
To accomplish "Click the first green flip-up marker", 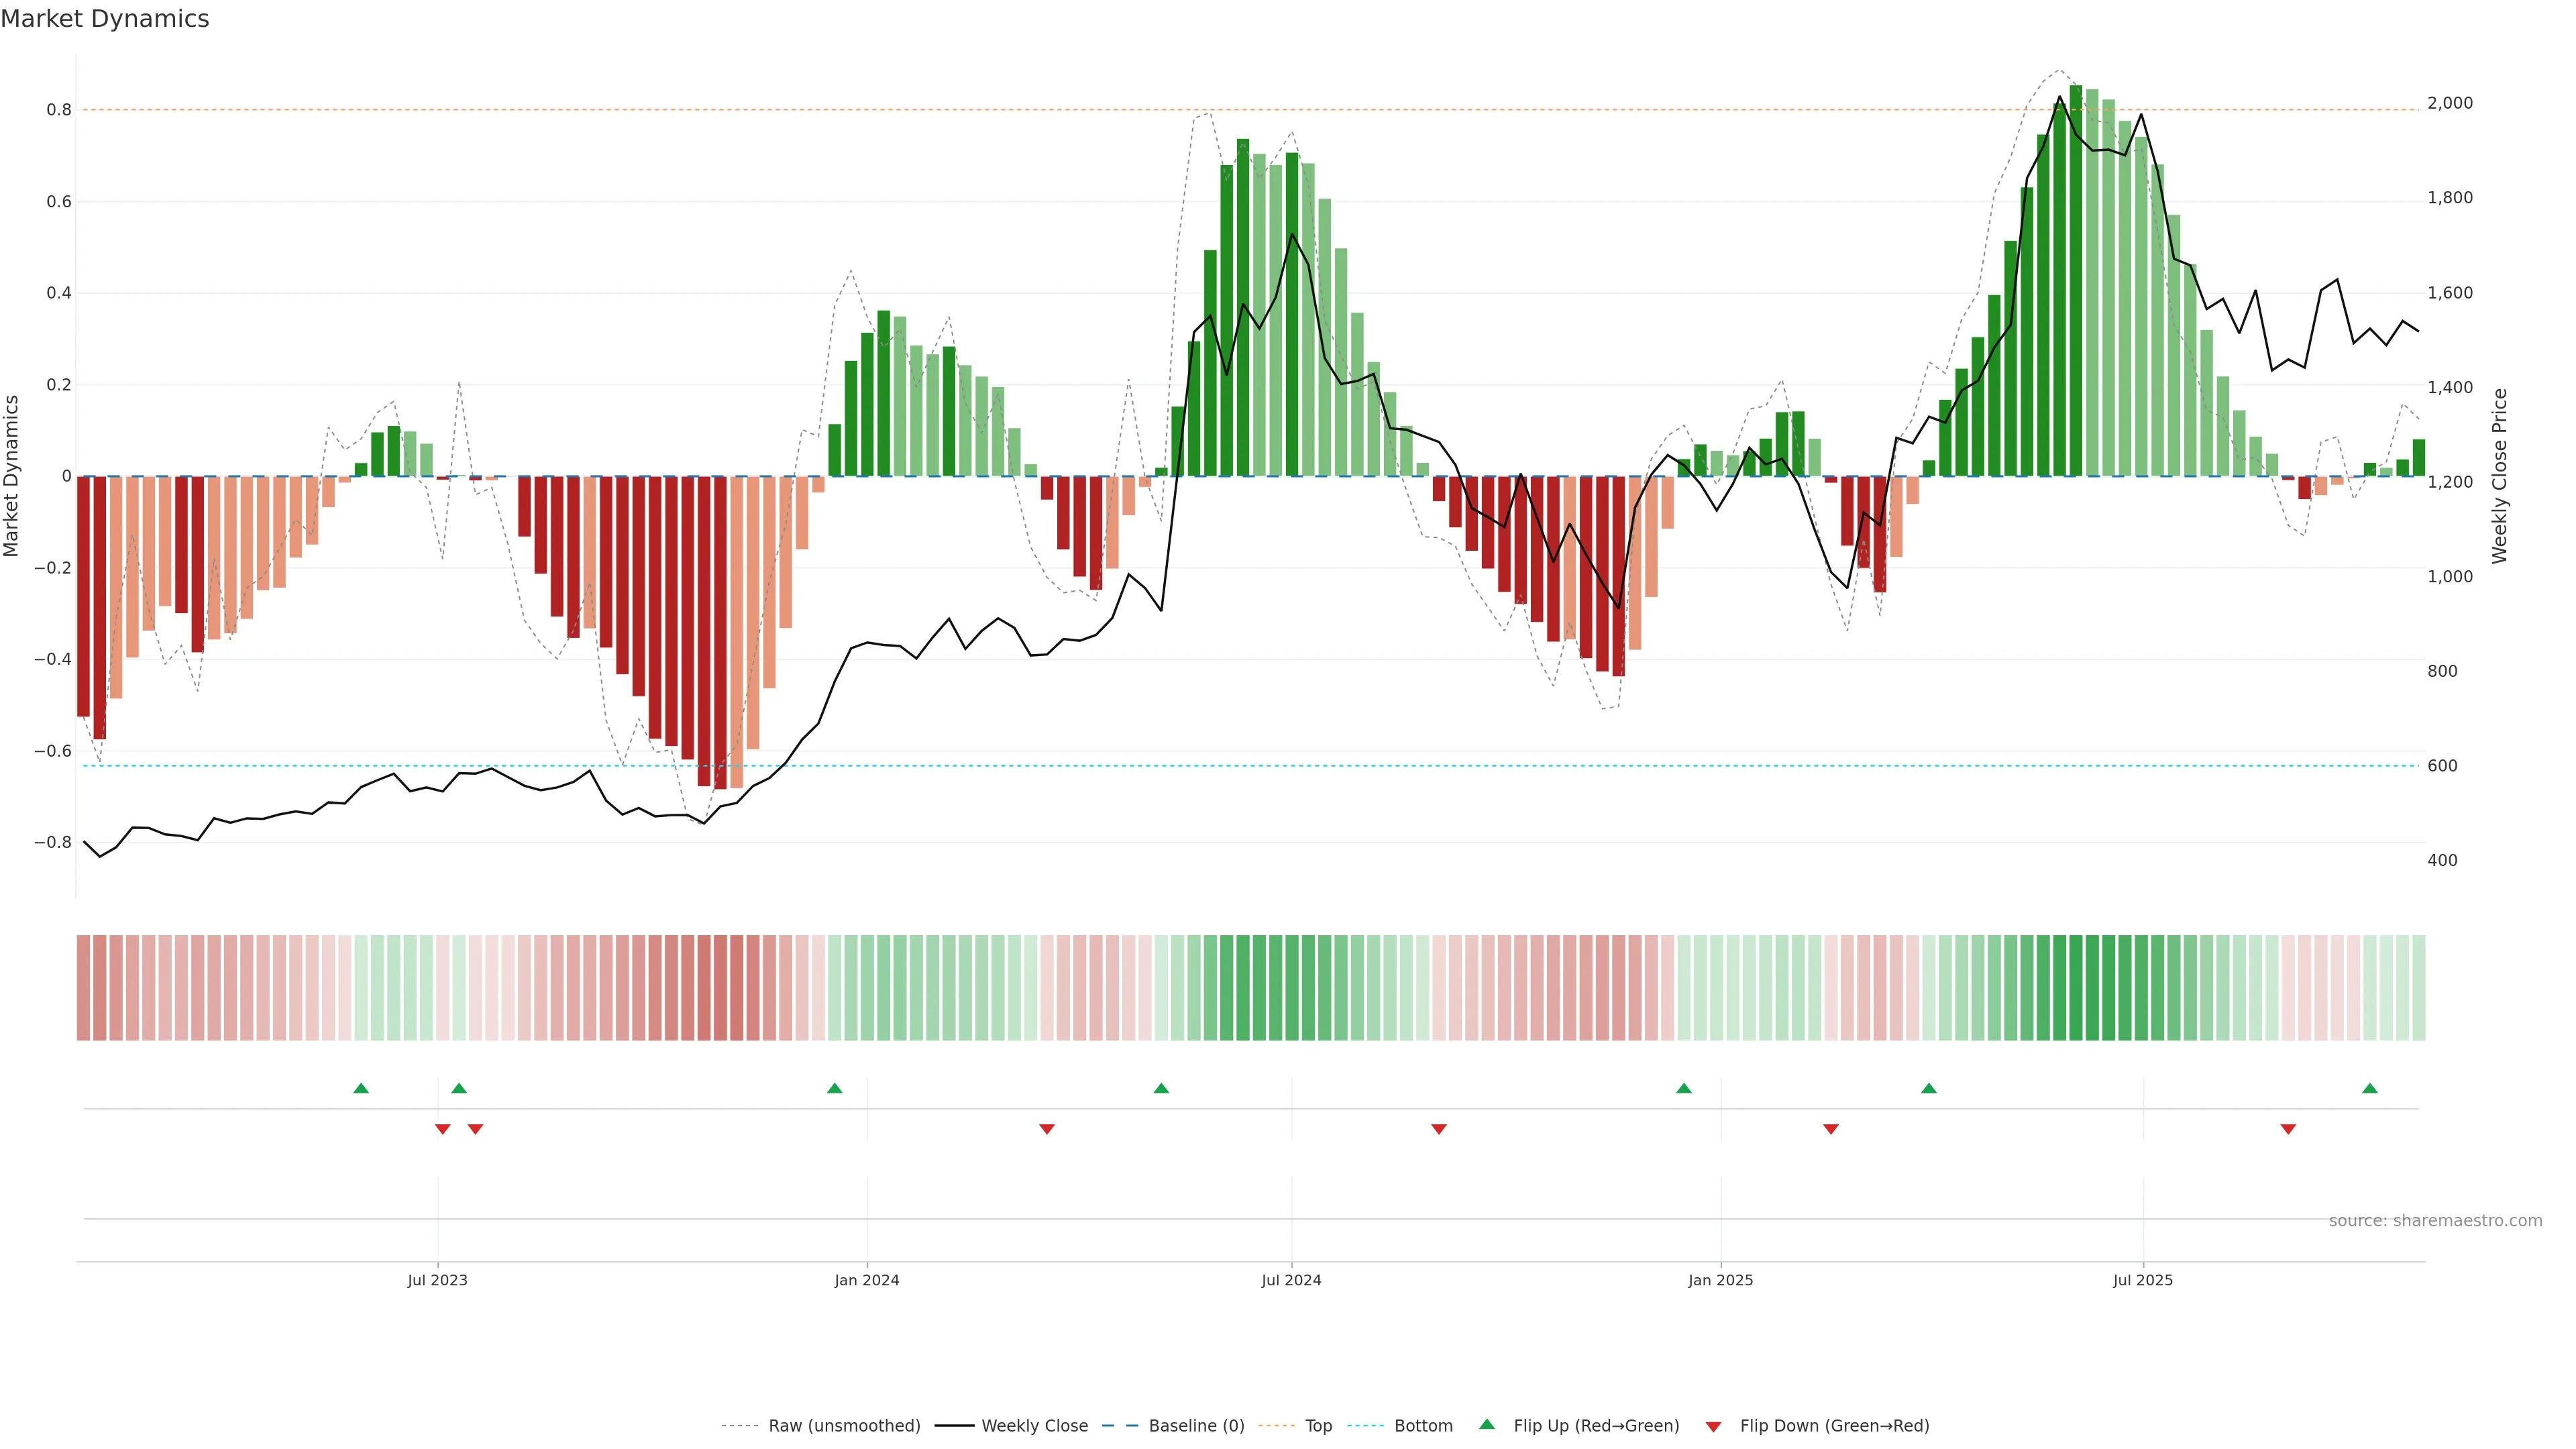I will click(361, 1088).
